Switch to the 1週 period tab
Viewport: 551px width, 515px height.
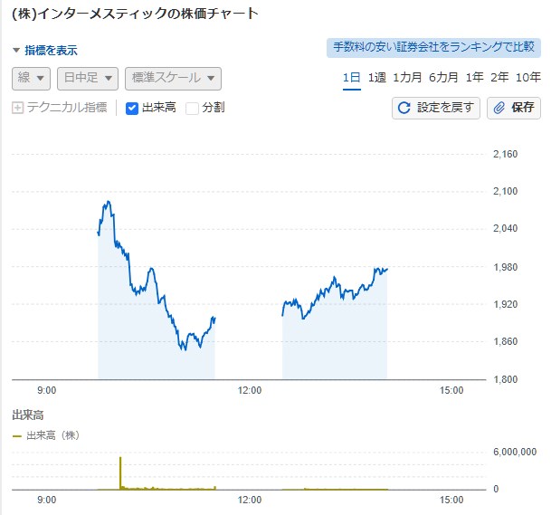click(x=376, y=77)
